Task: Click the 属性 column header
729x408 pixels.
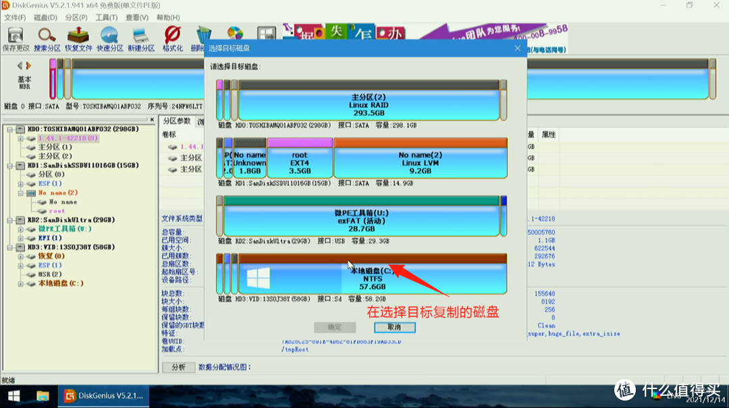Action: point(549,135)
